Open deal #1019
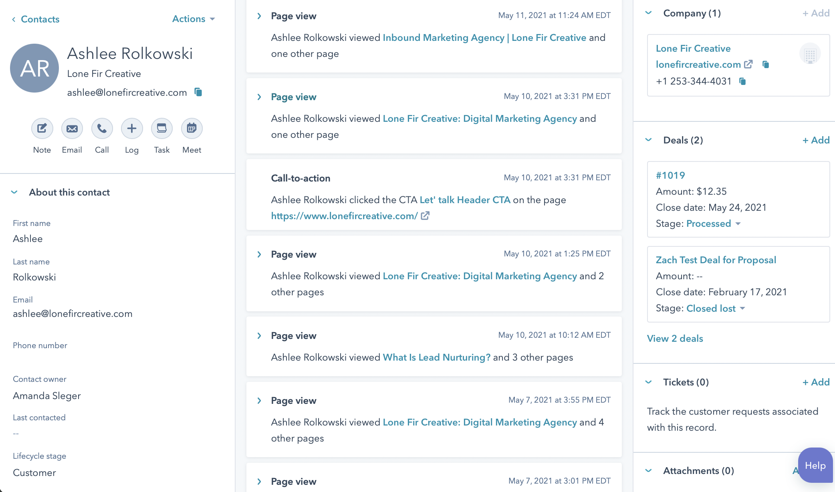Image resolution: width=835 pixels, height=492 pixels. click(x=670, y=175)
